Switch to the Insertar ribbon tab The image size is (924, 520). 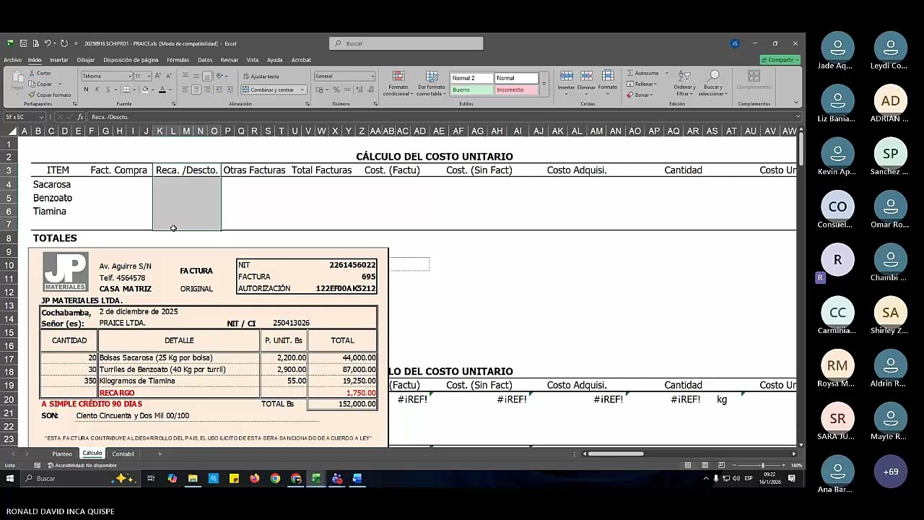59,60
